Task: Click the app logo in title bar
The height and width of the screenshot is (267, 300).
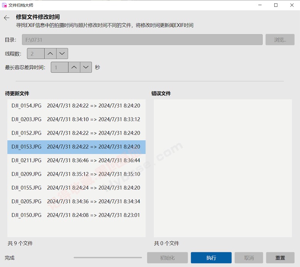Action: coord(5,5)
